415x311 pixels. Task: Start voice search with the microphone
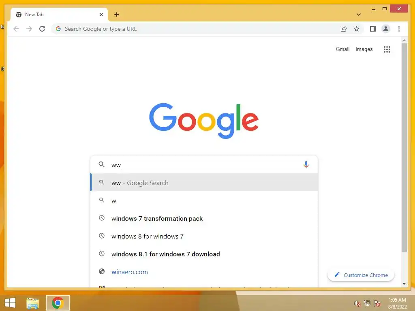306,164
